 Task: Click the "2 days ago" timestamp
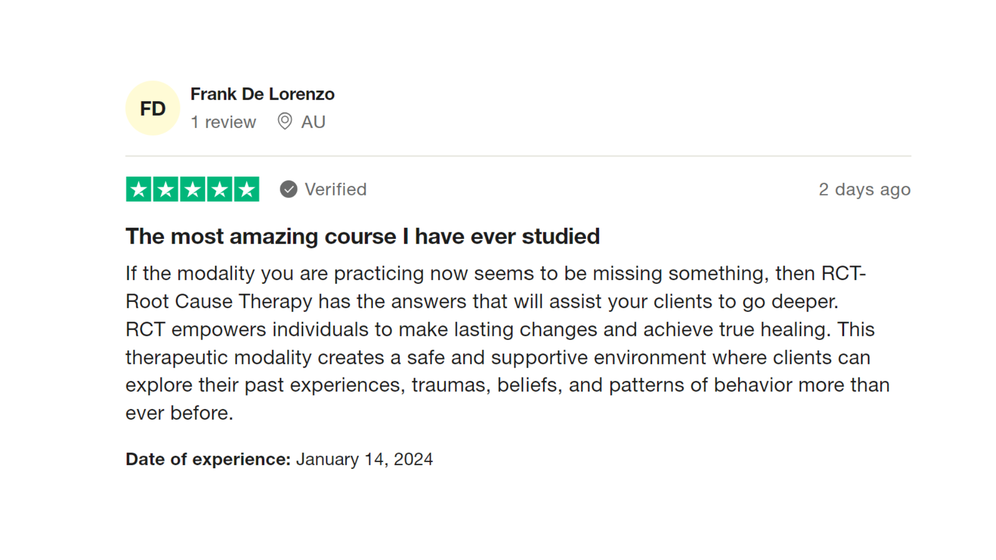coord(864,190)
